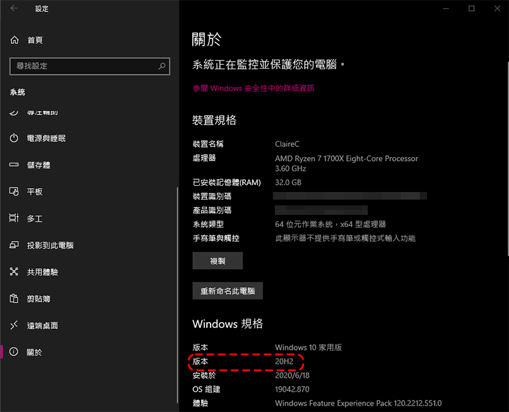This screenshot has height=412, width=509.
Task: Click the 32.0 GB RAM value
Action: click(x=288, y=182)
